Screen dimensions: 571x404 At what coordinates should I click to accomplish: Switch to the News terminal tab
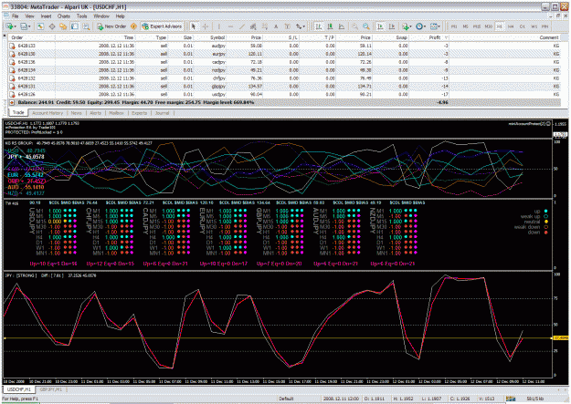(76, 113)
